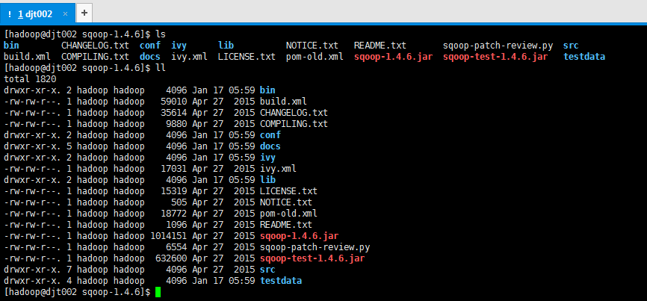
Task: Click "CHANGELOG.txt" in the ll listing
Action: [294, 113]
